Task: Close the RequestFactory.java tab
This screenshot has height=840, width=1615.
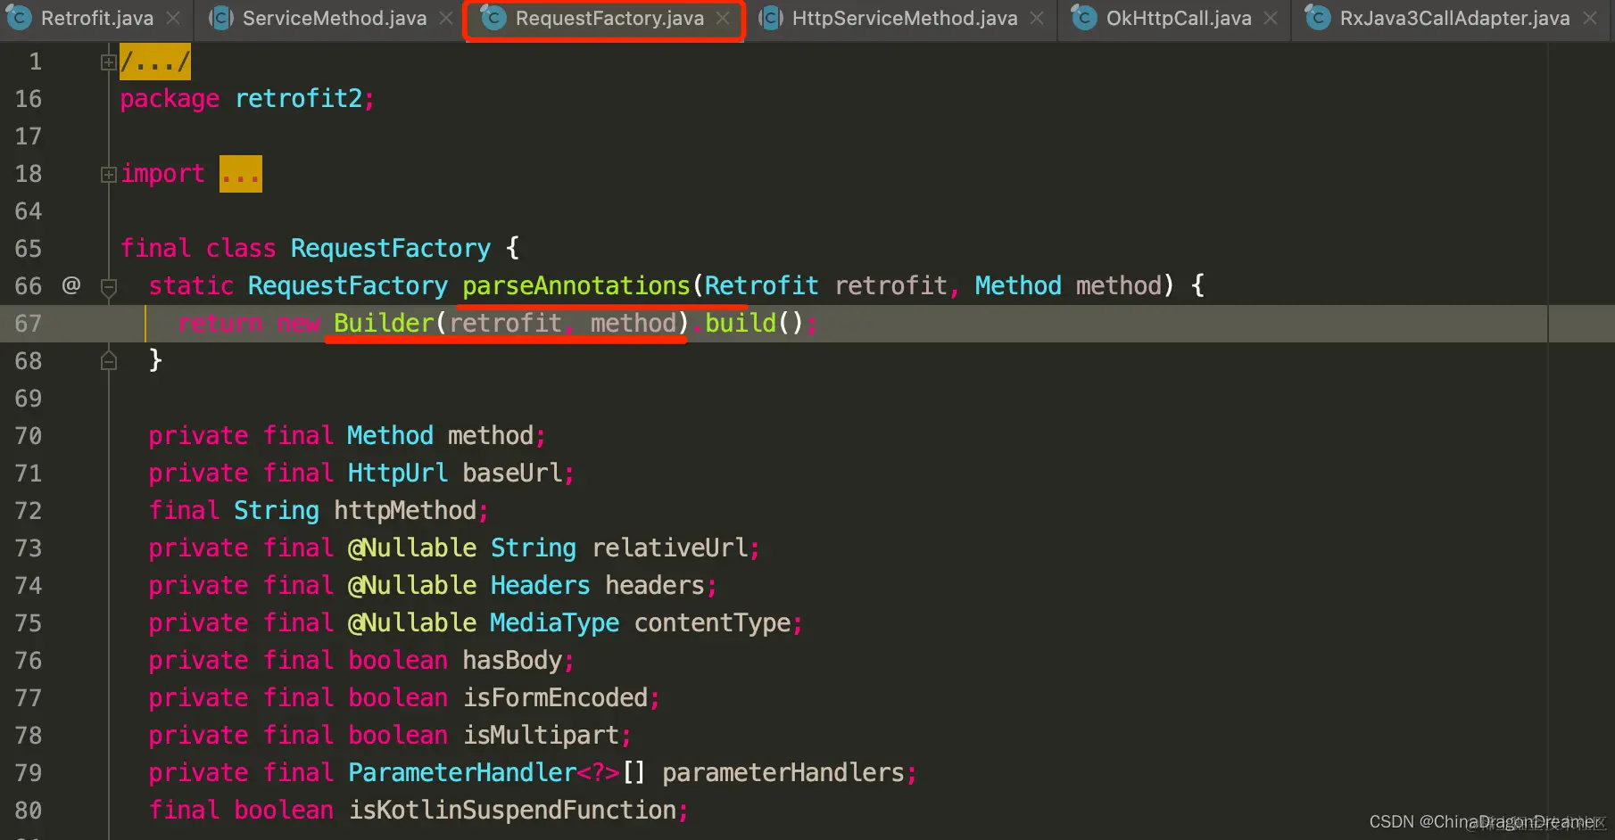Action: 723,18
